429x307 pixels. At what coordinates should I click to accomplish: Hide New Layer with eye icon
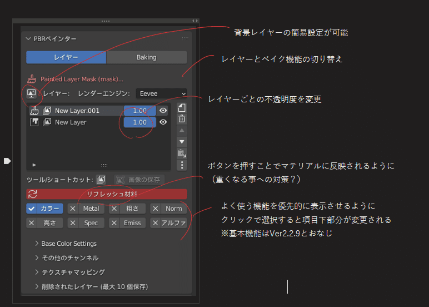[x=163, y=122]
